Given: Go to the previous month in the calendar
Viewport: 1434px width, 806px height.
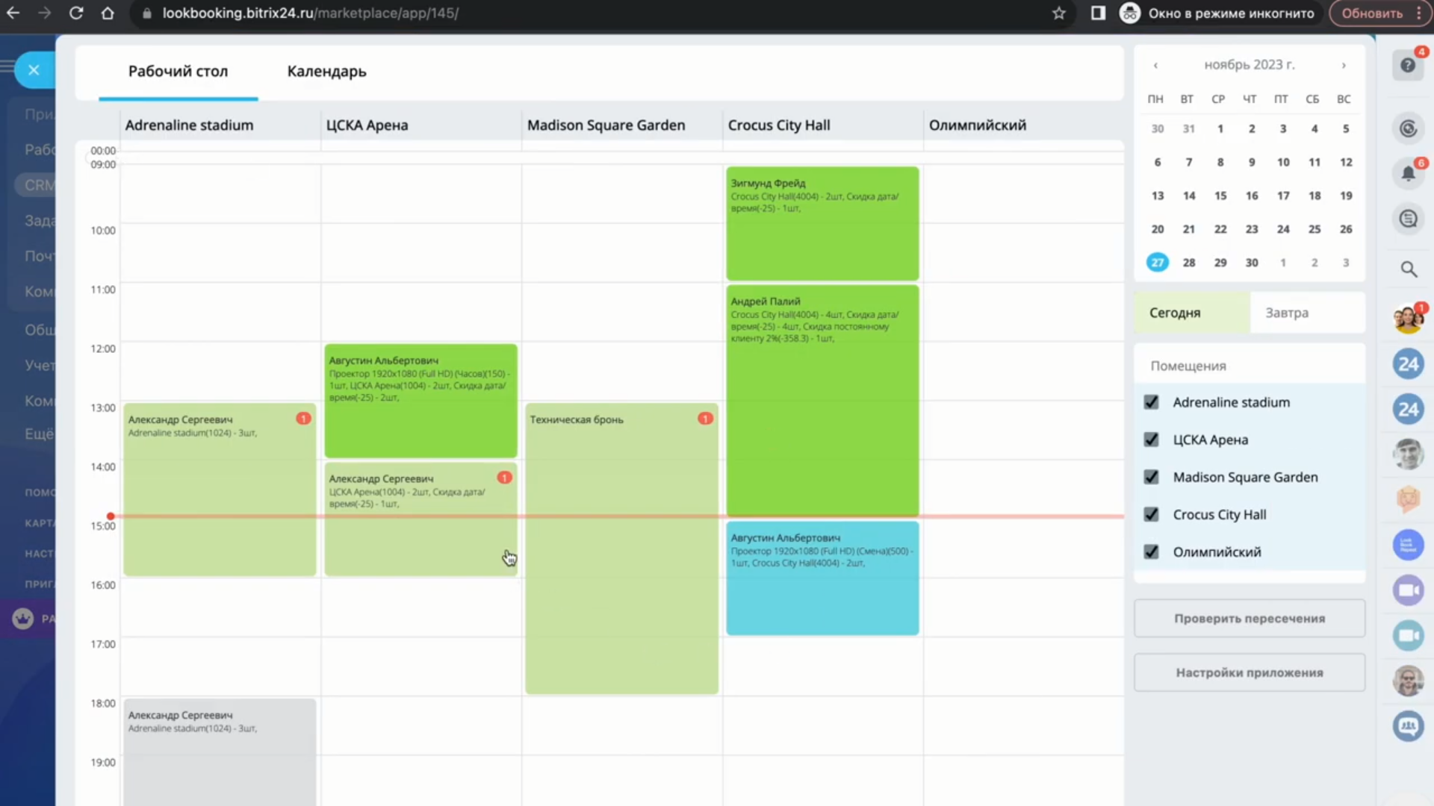Looking at the screenshot, I should coord(1155,66).
